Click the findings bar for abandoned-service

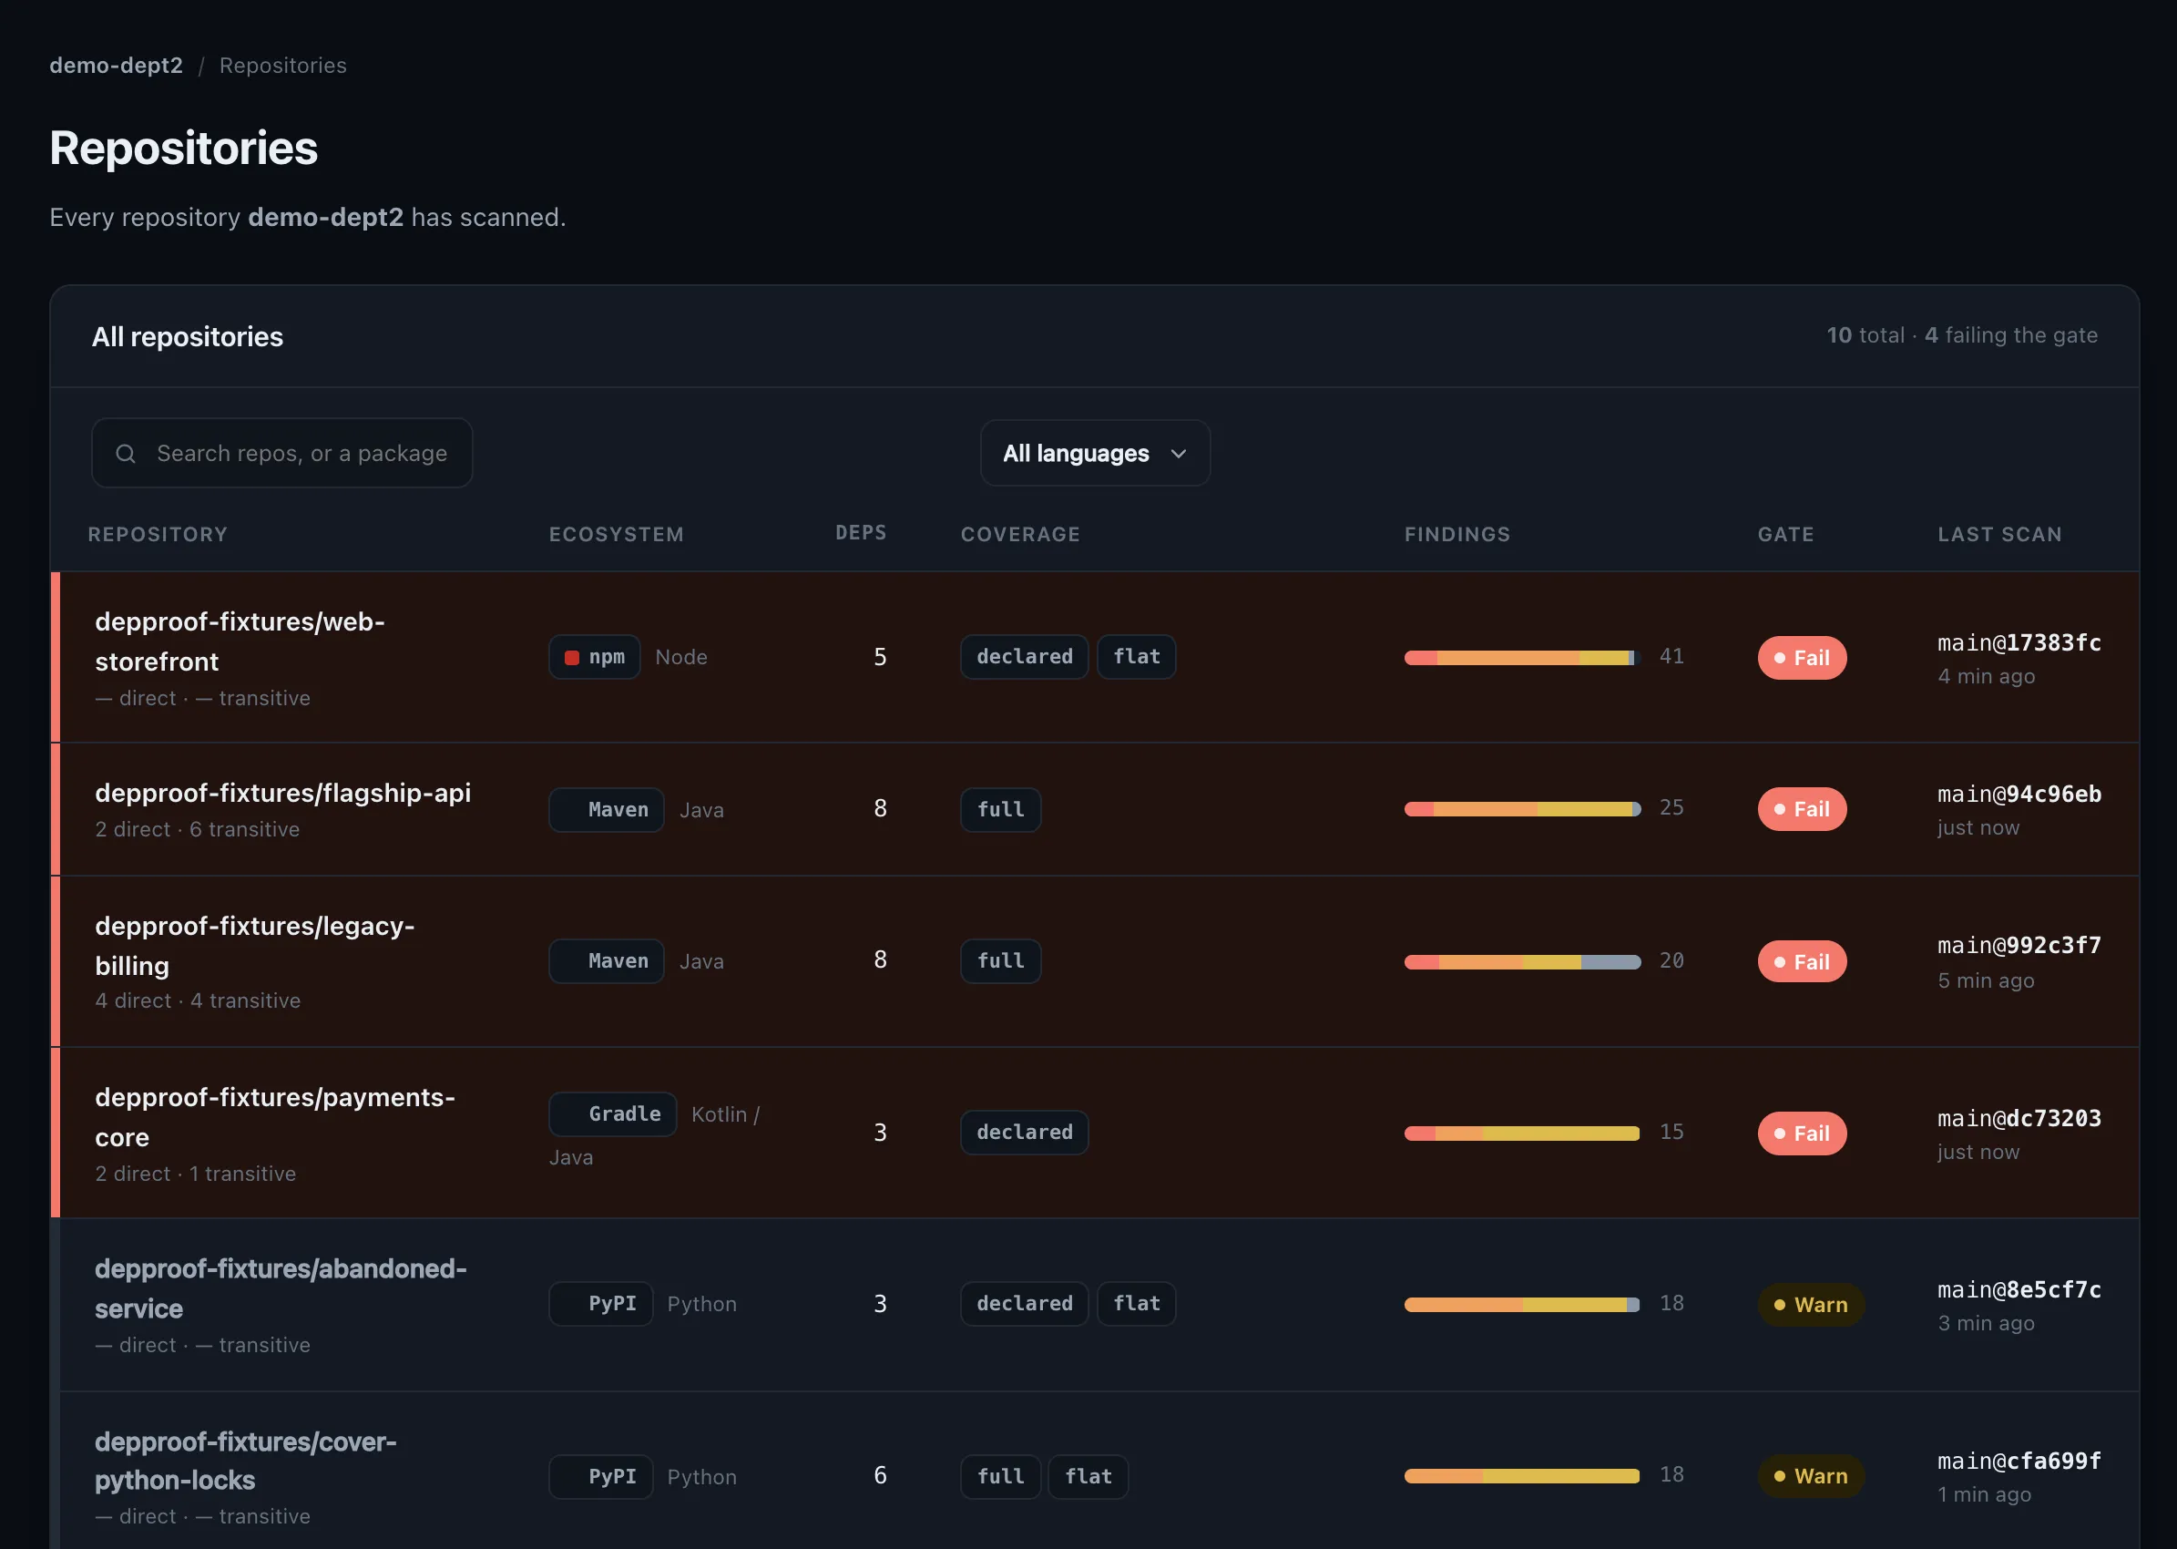[x=1522, y=1305]
